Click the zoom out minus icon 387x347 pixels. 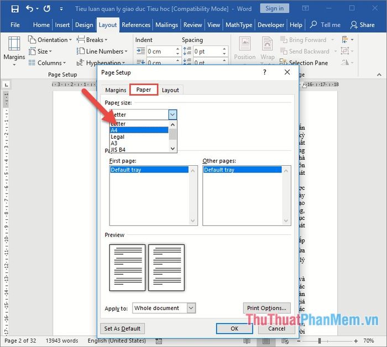click(299, 341)
